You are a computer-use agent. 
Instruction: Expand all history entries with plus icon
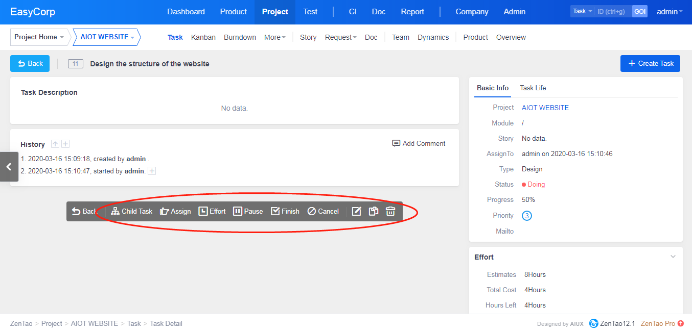click(65, 144)
